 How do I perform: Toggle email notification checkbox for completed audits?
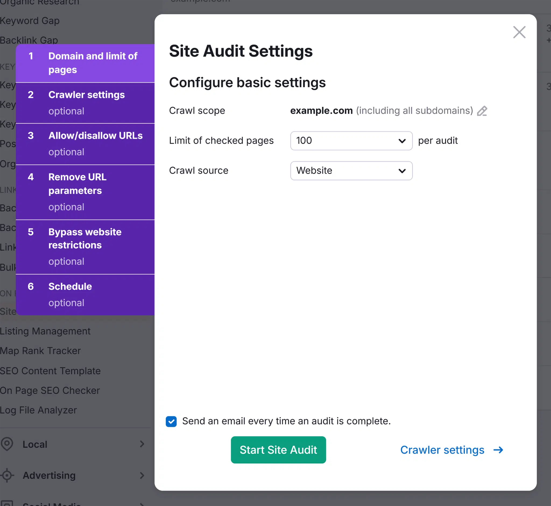[171, 421]
